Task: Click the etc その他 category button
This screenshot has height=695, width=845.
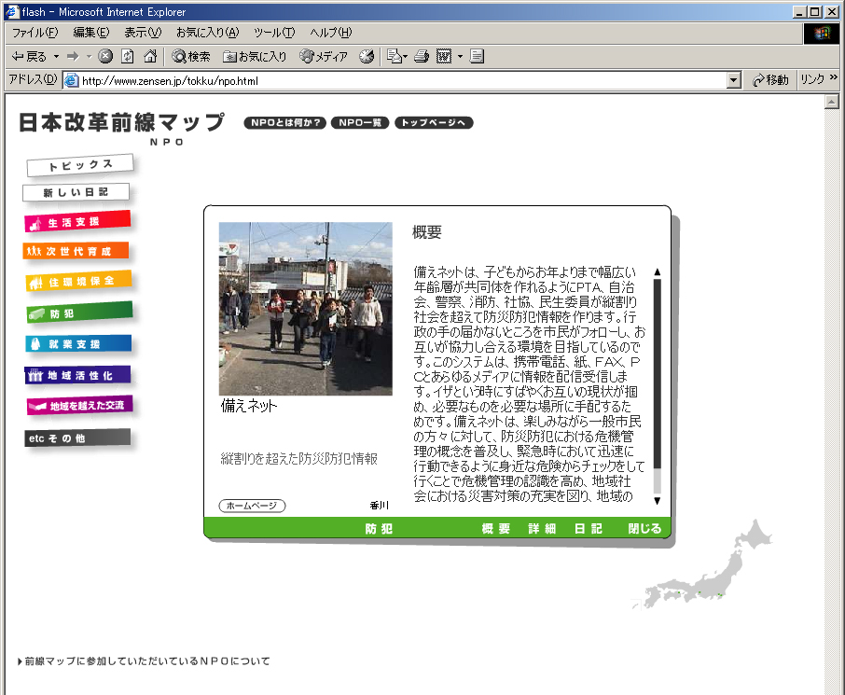Action: 76,437
